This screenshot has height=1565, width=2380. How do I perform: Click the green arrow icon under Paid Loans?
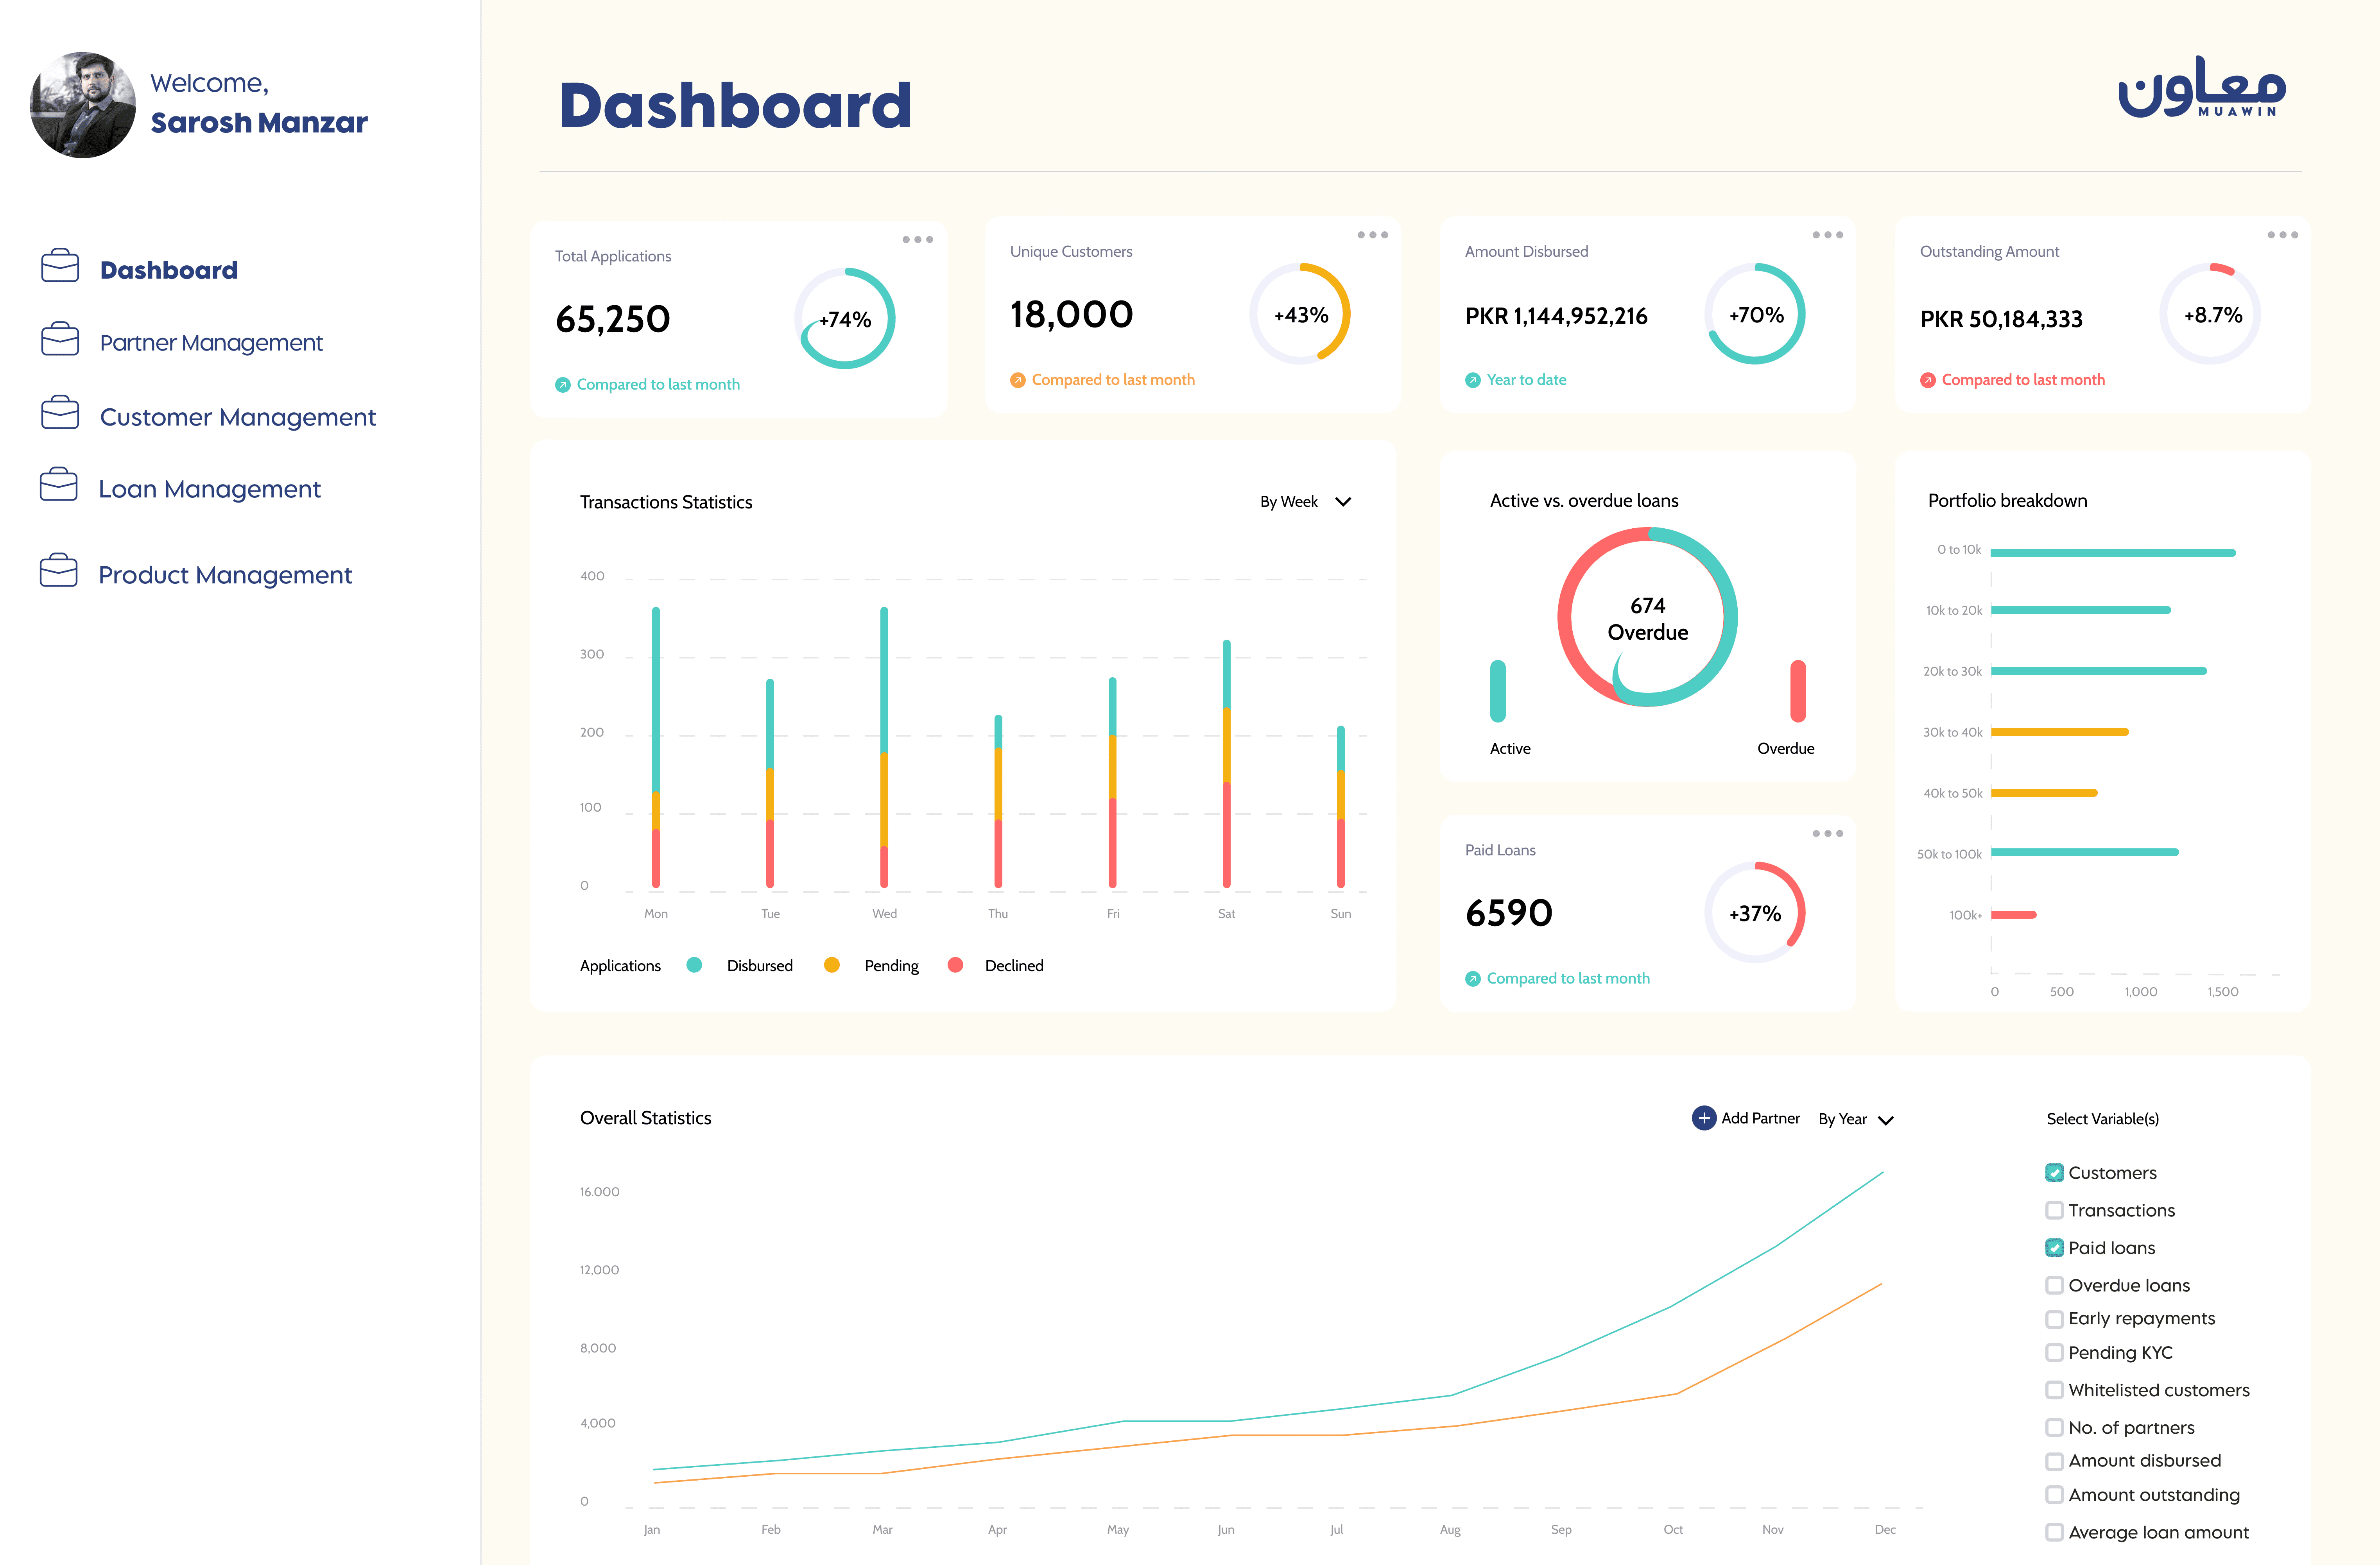pos(1473,978)
